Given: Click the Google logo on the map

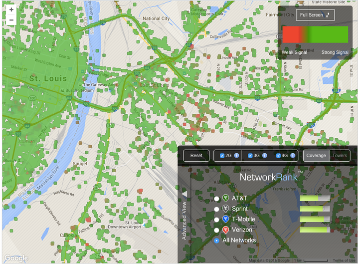Looking at the screenshot, I should (x=16, y=259).
